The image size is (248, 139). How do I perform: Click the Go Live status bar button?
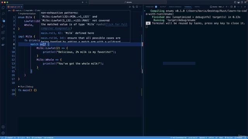[229, 137]
